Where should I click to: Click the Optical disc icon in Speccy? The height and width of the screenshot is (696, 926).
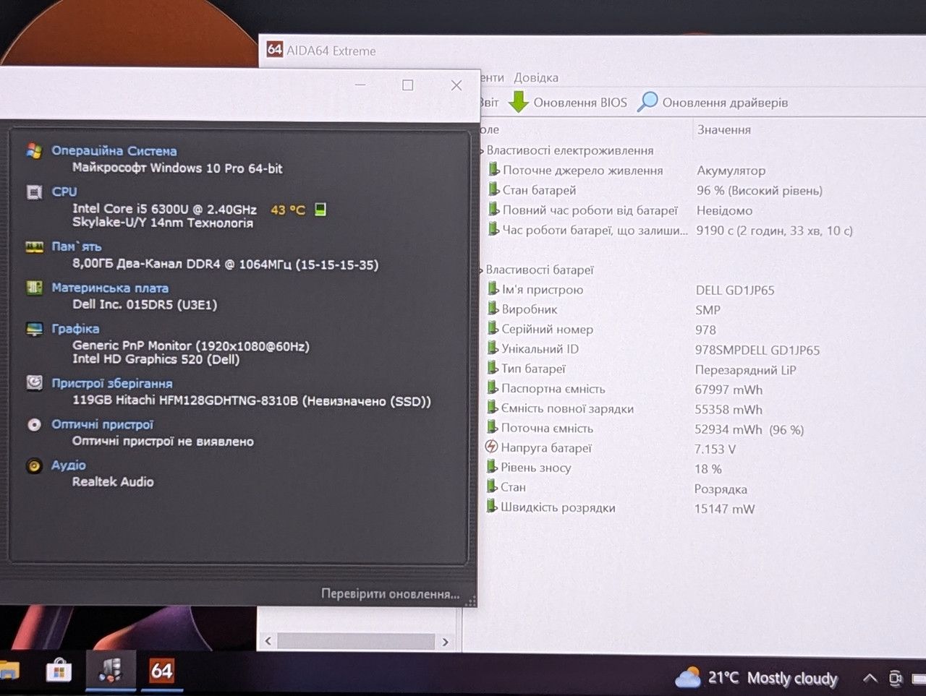[x=34, y=424]
